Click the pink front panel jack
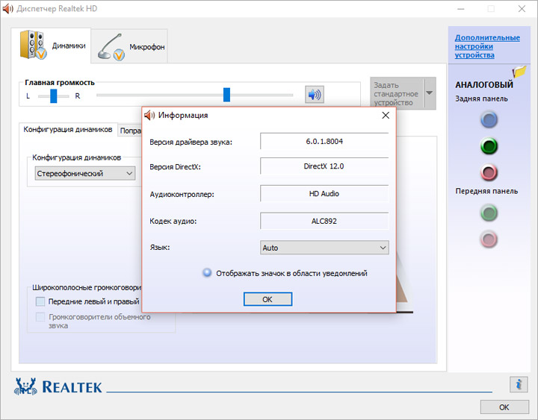Screen dimensions: 538x420 coord(489,239)
